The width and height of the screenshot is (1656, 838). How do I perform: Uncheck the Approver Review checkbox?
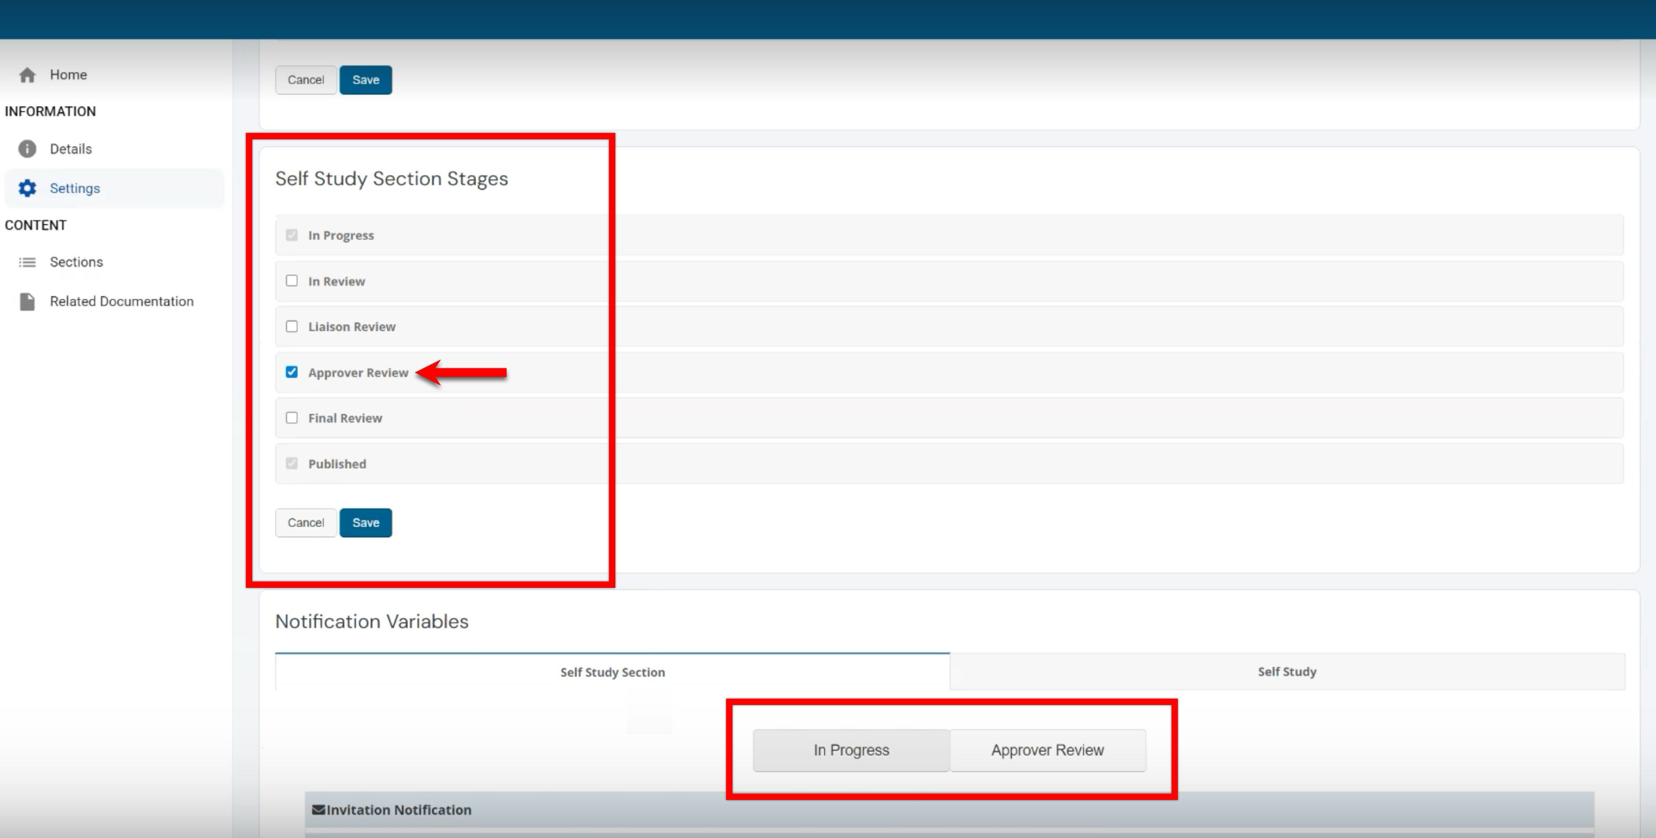pyautogui.click(x=292, y=372)
